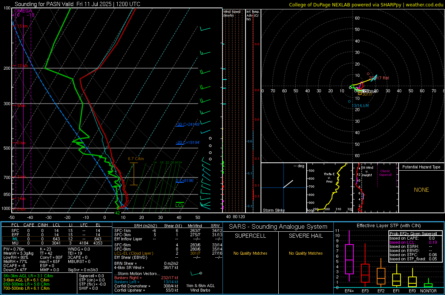Click the magenta 'Classic Supercell' label
The image size is (445, 295).
click(385, 173)
